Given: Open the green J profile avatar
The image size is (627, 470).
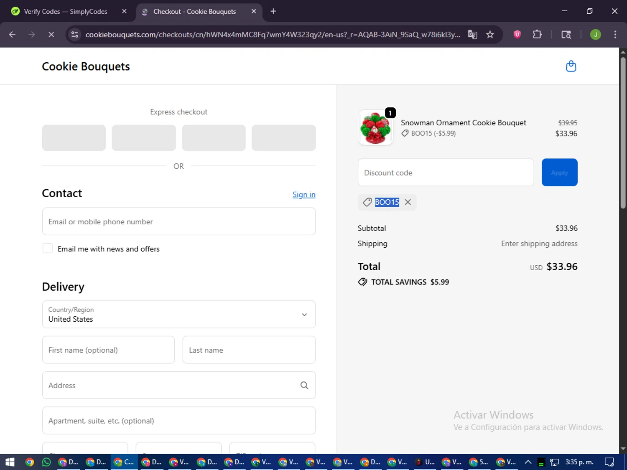Looking at the screenshot, I should (596, 35).
